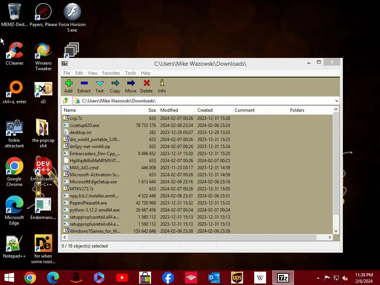The image size is (380, 285).
Task: Go up one folder level
Action: click(x=66, y=101)
